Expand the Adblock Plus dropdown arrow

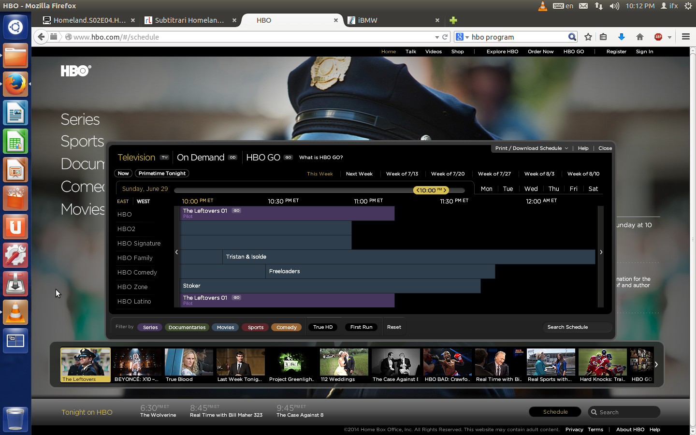[x=669, y=37]
